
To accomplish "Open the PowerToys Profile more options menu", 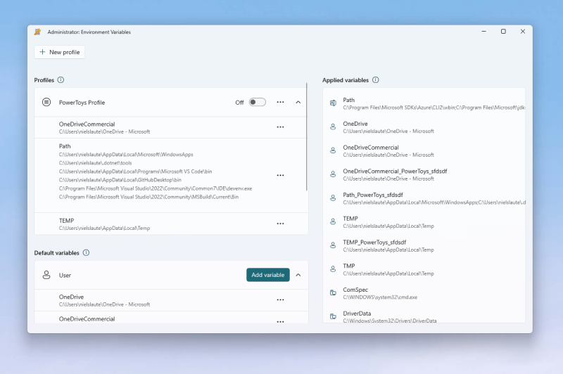I will pyautogui.click(x=280, y=103).
